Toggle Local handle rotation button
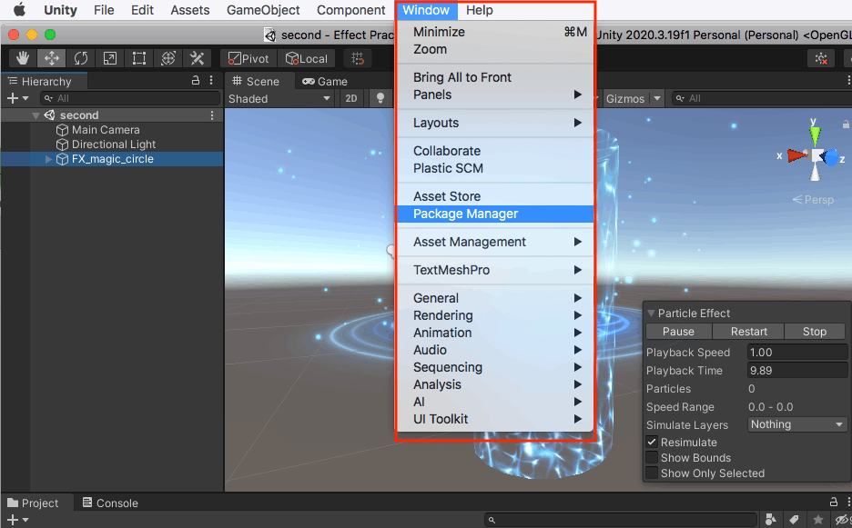Image resolution: width=852 pixels, height=528 pixels. point(307,58)
